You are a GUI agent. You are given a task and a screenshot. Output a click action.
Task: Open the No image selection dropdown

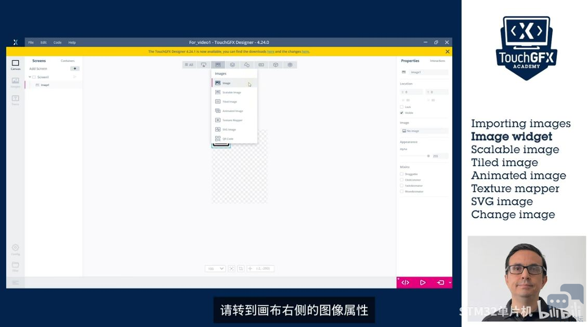(x=424, y=131)
